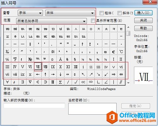The height and width of the screenshot is (126, 158).
Task: Select the uppercase Roman numeral VI symbol
Action: [30, 67]
